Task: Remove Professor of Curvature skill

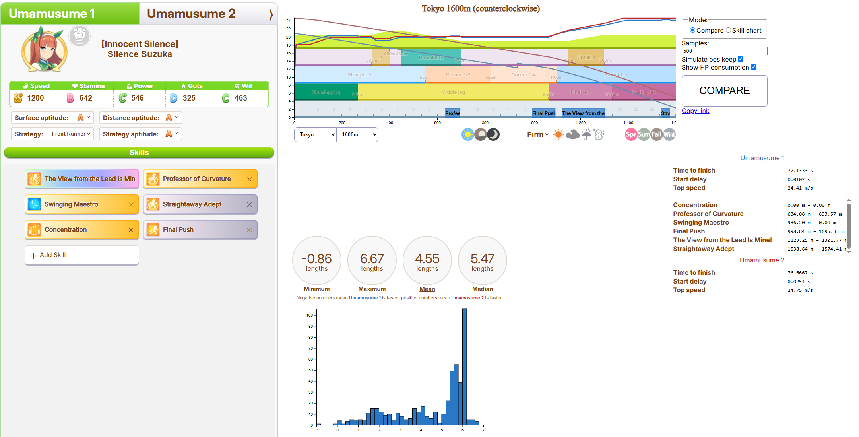Action: coord(249,179)
